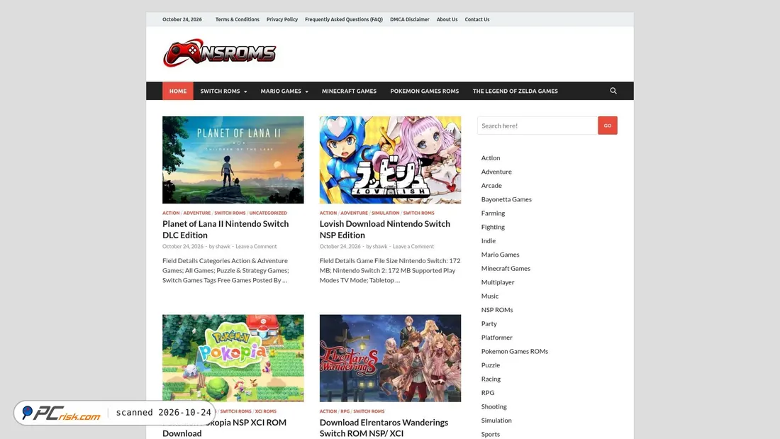Open Mario Games category in sidebar
Image resolution: width=780 pixels, height=439 pixels.
pyautogui.click(x=500, y=255)
